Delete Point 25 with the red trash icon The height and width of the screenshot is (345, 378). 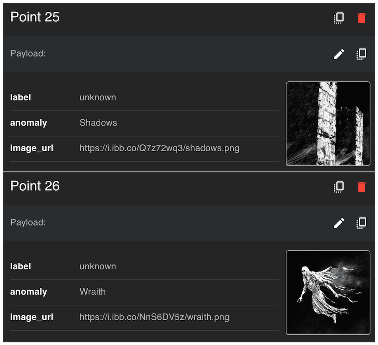[361, 18]
